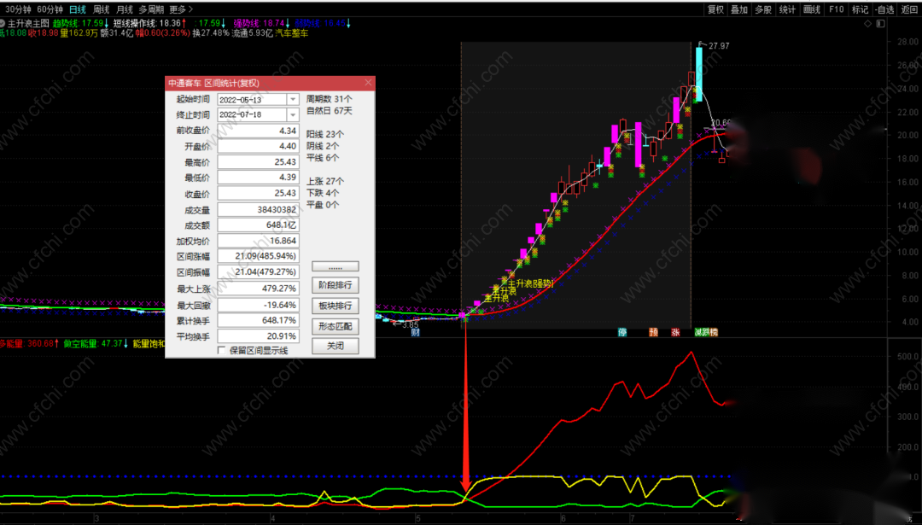Click -自选 to remove from watchlist

click(x=885, y=9)
